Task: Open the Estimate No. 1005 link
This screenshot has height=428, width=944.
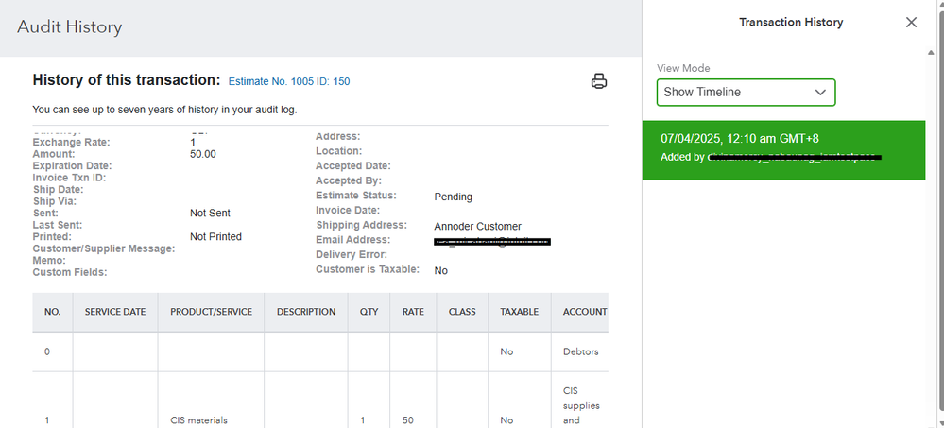Action: (289, 82)
